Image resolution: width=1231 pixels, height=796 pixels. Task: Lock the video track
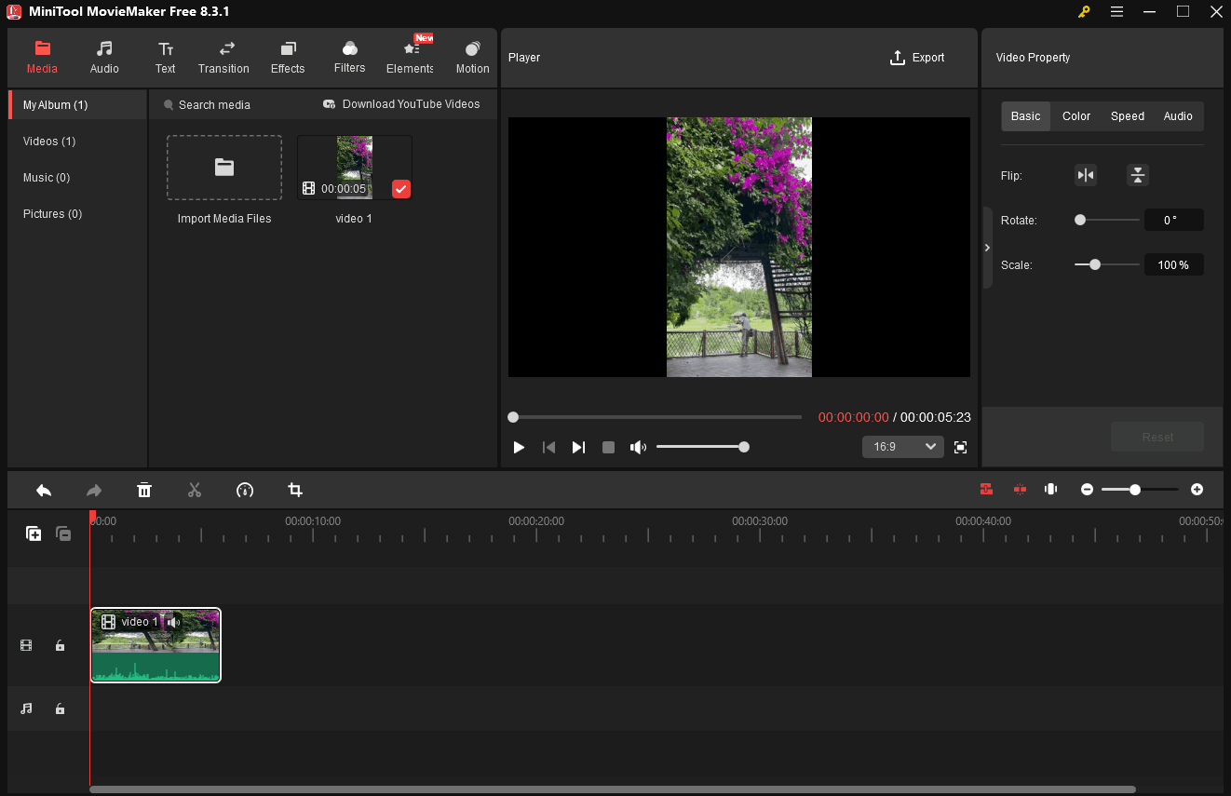point(60,644)
